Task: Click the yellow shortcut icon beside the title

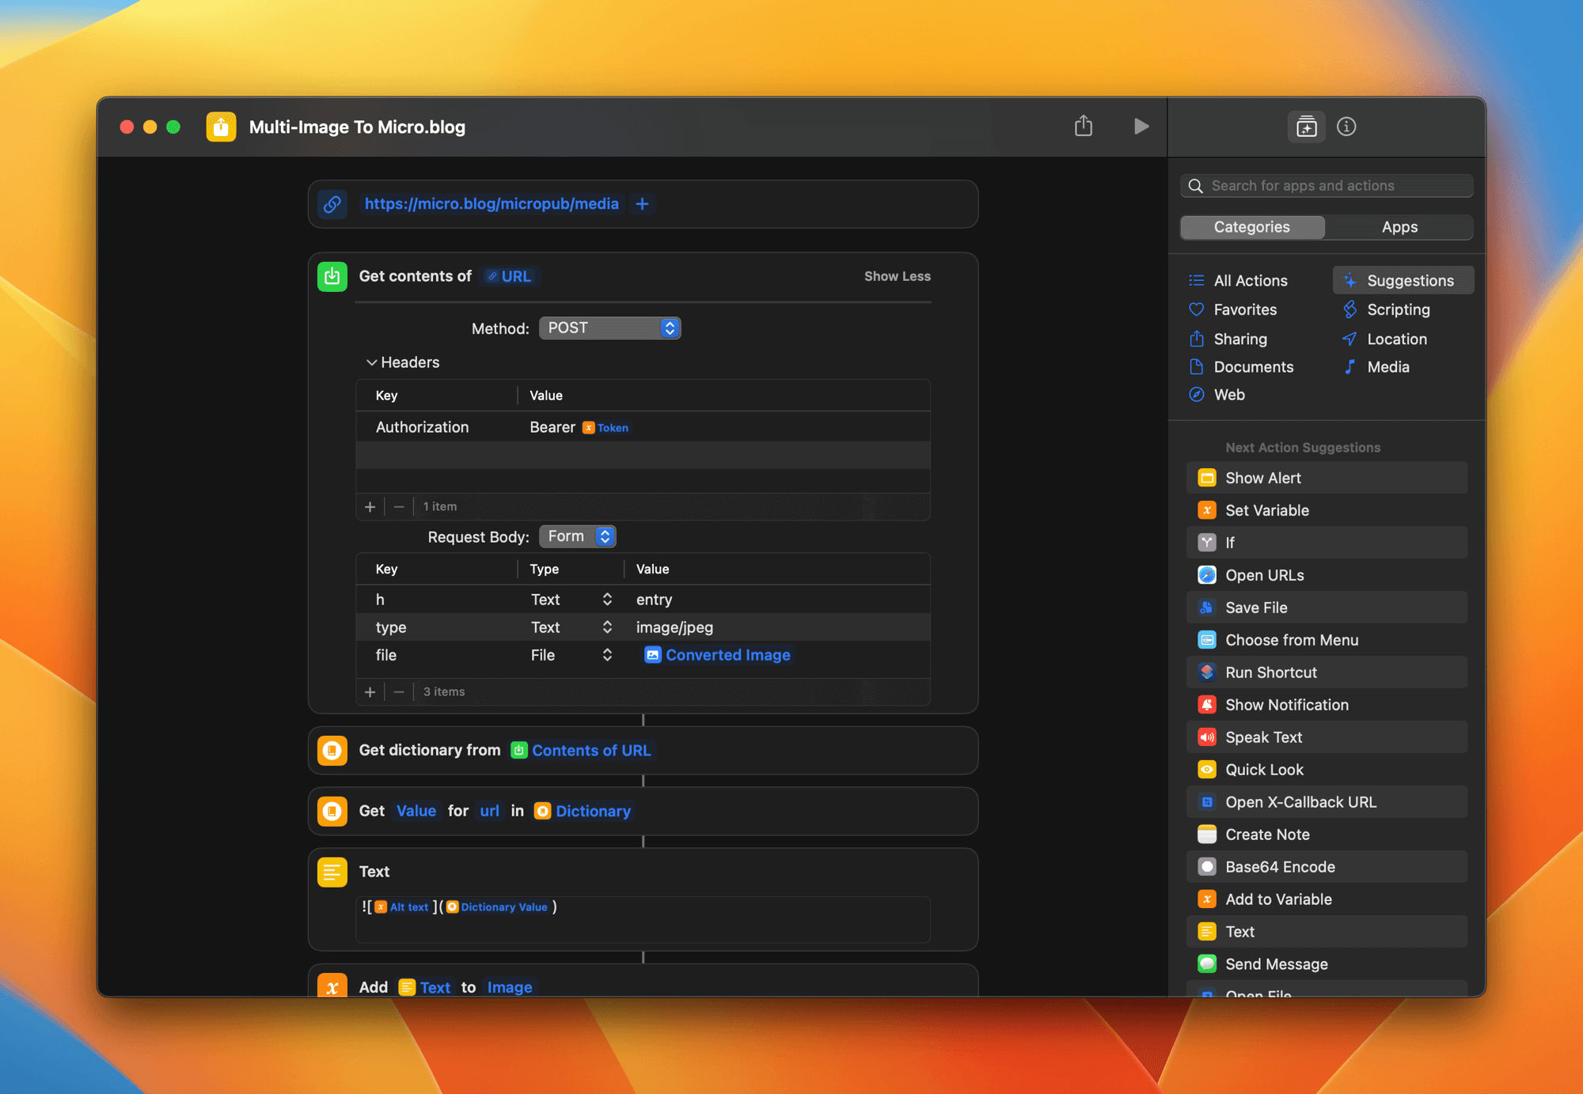Action: tap(221, 127)
